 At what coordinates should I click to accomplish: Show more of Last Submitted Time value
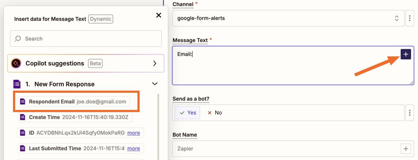[x=133, y=148]
